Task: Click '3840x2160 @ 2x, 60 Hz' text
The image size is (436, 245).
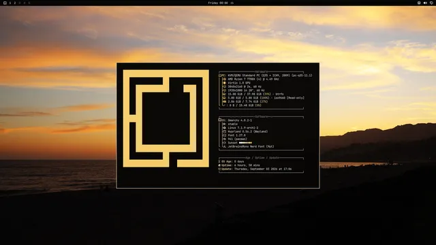Action: coord(245,86)
